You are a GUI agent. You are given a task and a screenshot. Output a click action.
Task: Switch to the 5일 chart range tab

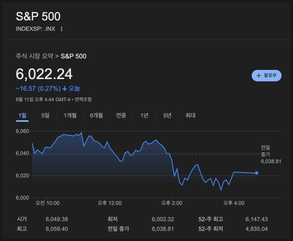pos(45,115)
